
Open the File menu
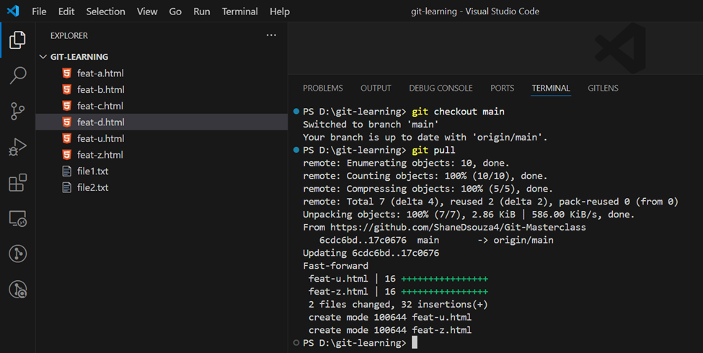(x=39, y=12)
